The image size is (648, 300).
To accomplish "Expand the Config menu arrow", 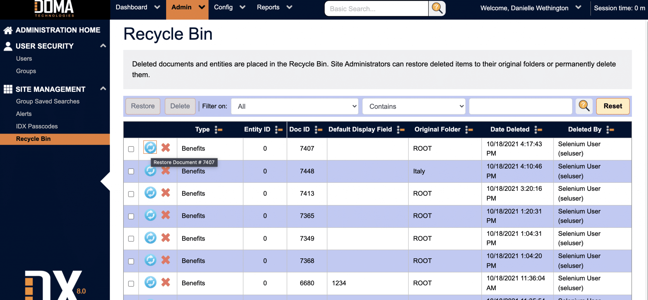I will [243, 7].
